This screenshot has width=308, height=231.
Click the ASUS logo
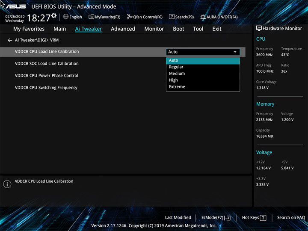[16, 6]
